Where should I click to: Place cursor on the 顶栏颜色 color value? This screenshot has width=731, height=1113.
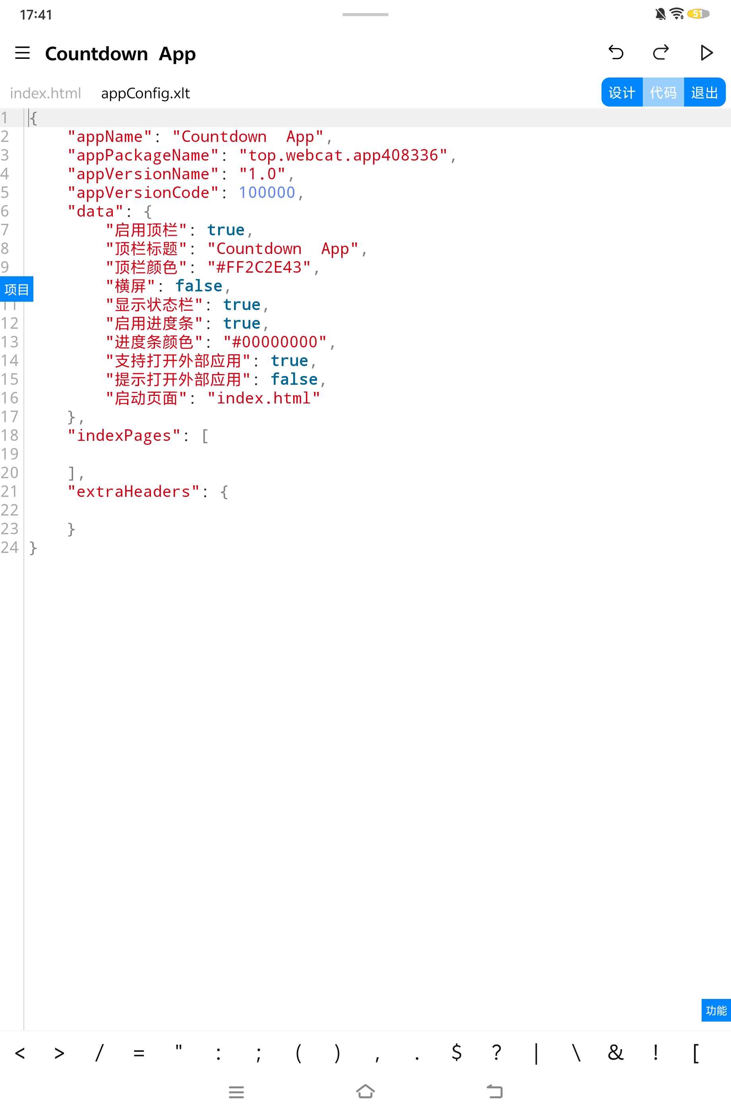(x=259, y=268)
